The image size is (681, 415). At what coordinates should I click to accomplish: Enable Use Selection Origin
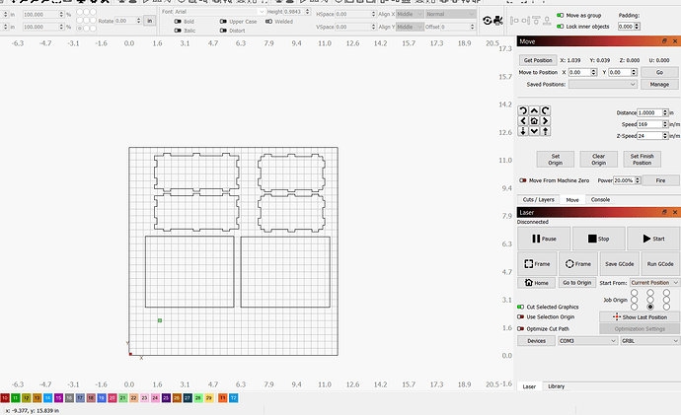click(521, 317)
